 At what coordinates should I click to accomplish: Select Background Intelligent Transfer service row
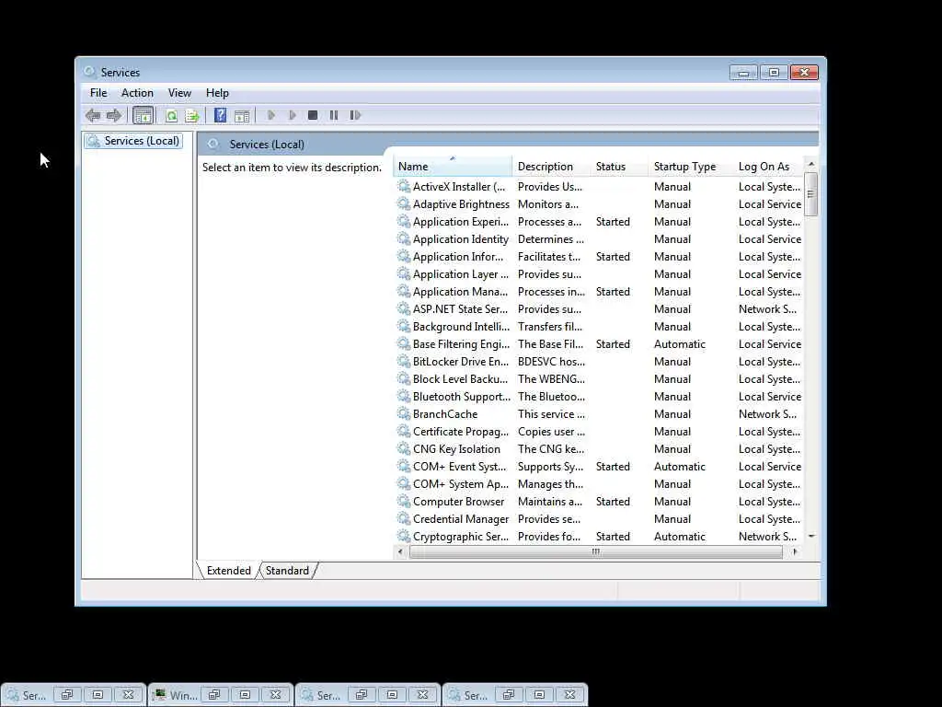(x=599, y=327)
